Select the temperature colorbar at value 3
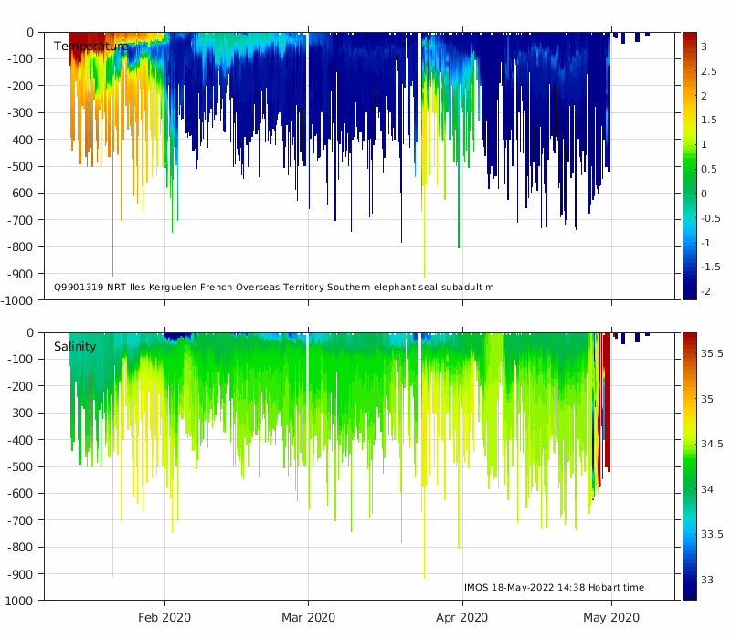 (x=690, y=47)
